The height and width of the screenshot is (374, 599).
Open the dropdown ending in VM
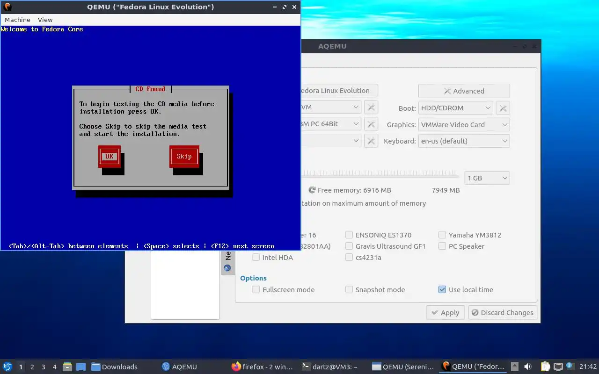[x=331, y=107]
